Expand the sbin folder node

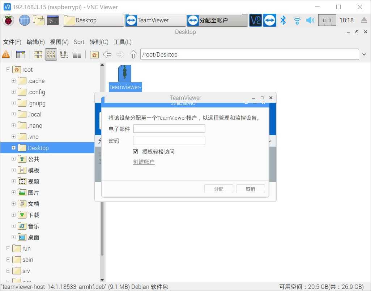pyautogui.click(x=8, y=259)
